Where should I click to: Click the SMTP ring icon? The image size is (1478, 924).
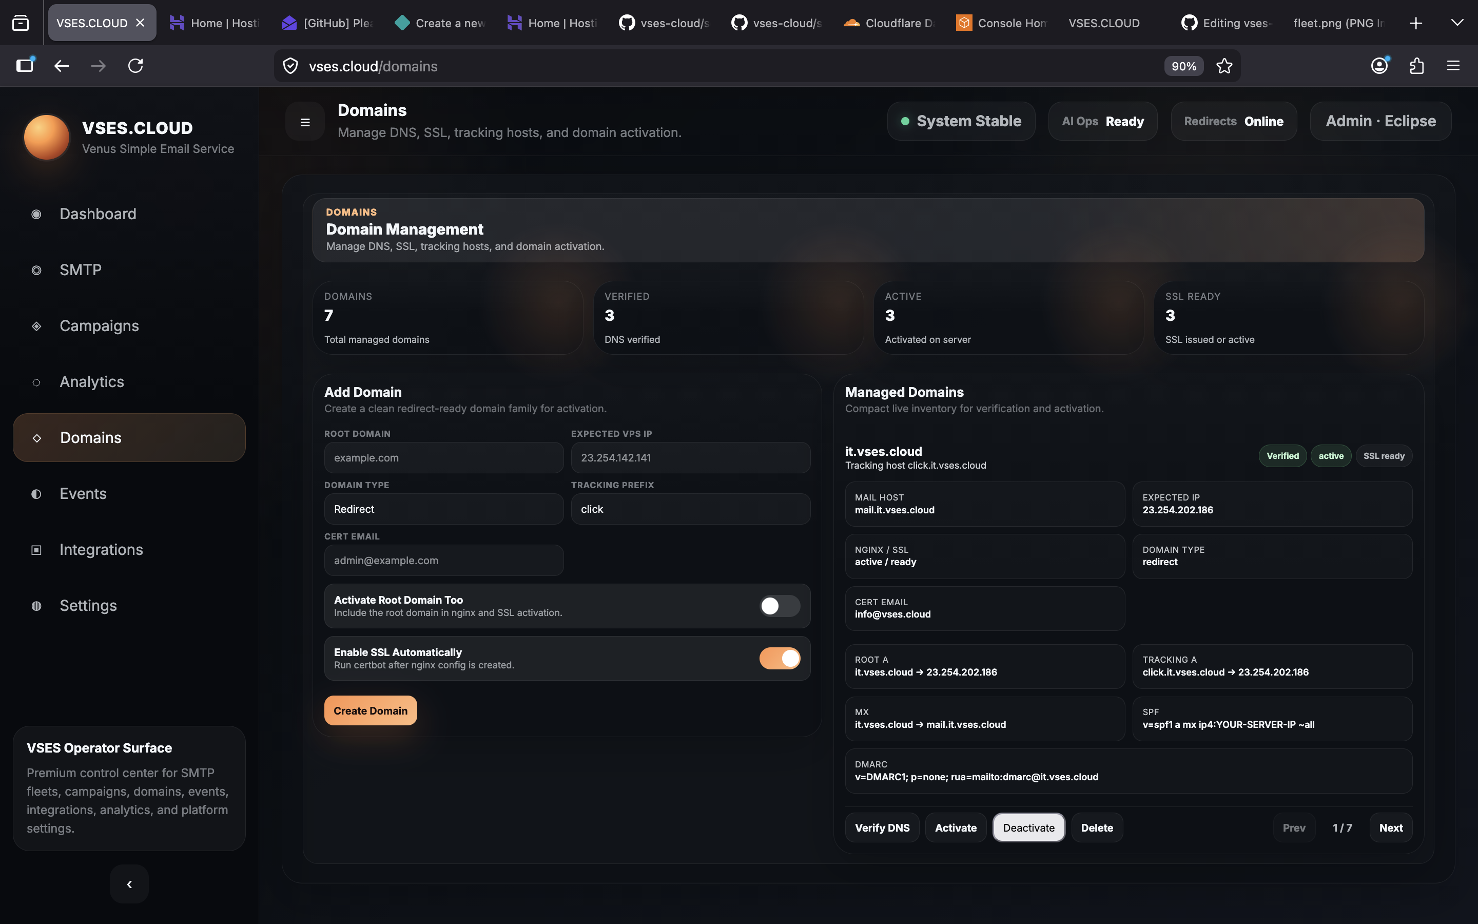click(36, 270)
